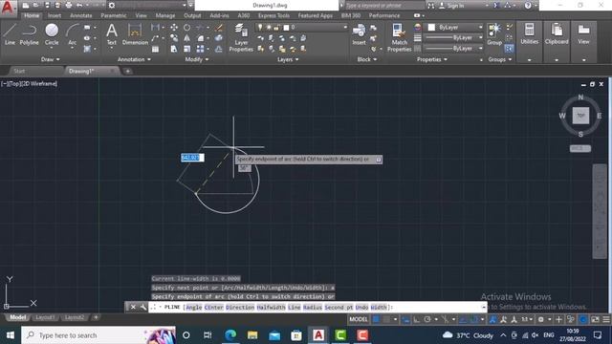Screen dimensions: 612x344
Task: Click the dynamic input distance field
Action: pos(192,158)
